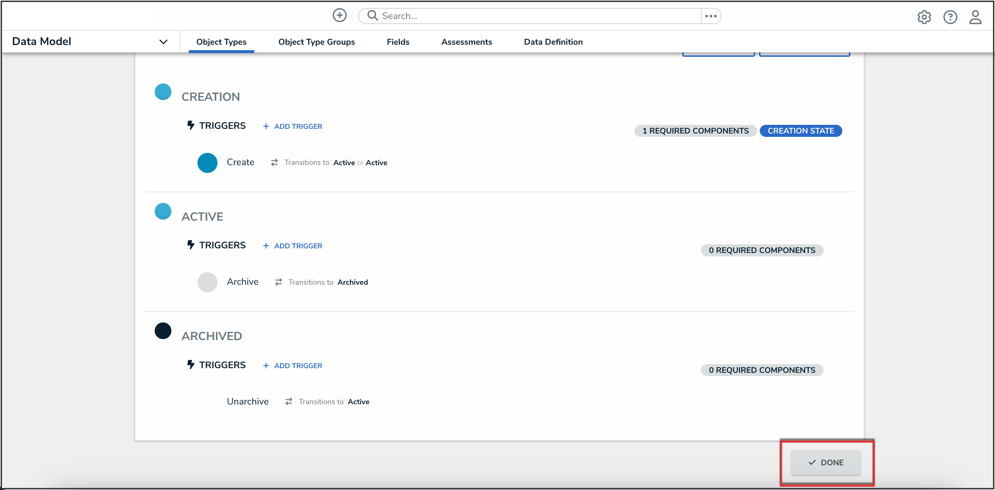Click the Create trigger transition arrows icon
Screen dimensions: 995x490
(x=274, y=163)
